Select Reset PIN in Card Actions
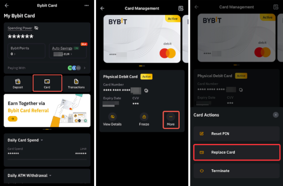283x186 pixels. coord(237,133)
